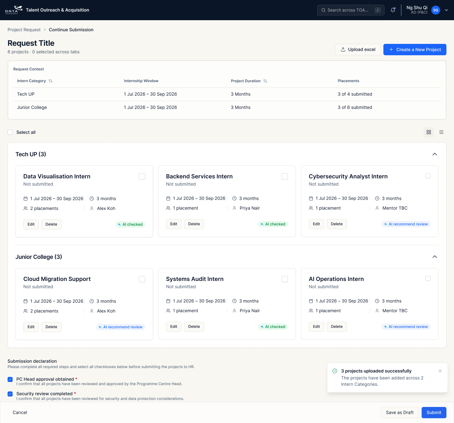Uncheck PC Head approval obtained
This screenshot has width=454, height=423.
tap(10, 379)
